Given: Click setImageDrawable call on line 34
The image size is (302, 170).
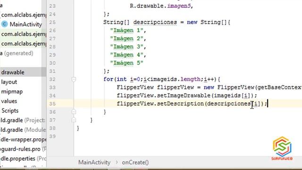Looking at the screenshot, I should pyautogui.click(x=184, y=95).
